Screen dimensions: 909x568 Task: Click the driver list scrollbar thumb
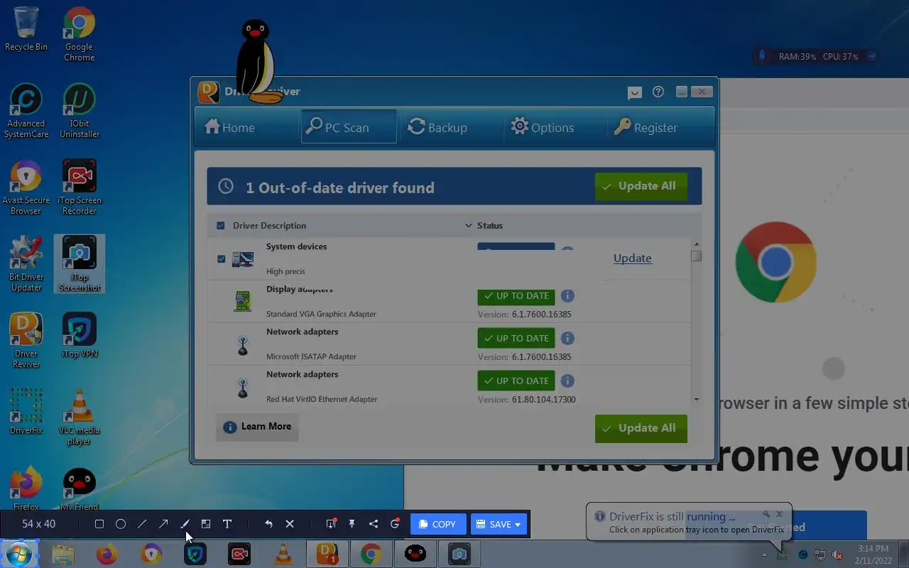[696, 256]
